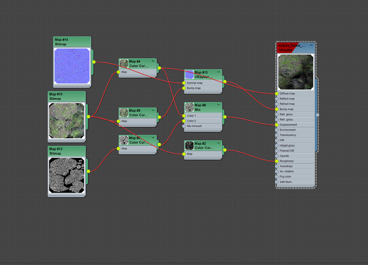Screen dimensions: 368x265
Task: Click the Map #10 Bitmap output socket
Action: coord(88,117)
